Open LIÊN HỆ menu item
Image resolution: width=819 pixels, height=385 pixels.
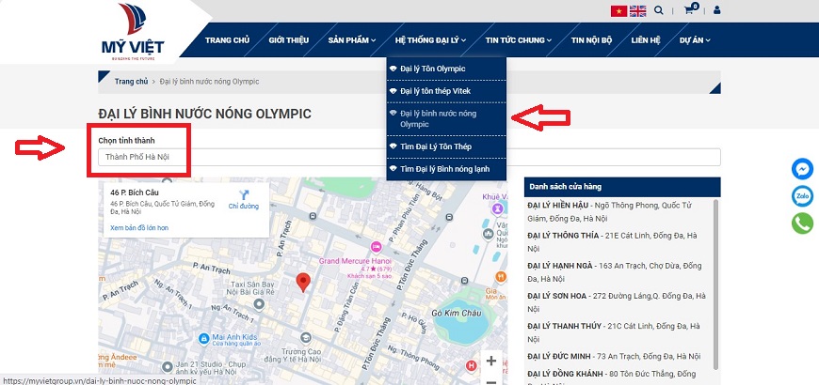(646, 40)
